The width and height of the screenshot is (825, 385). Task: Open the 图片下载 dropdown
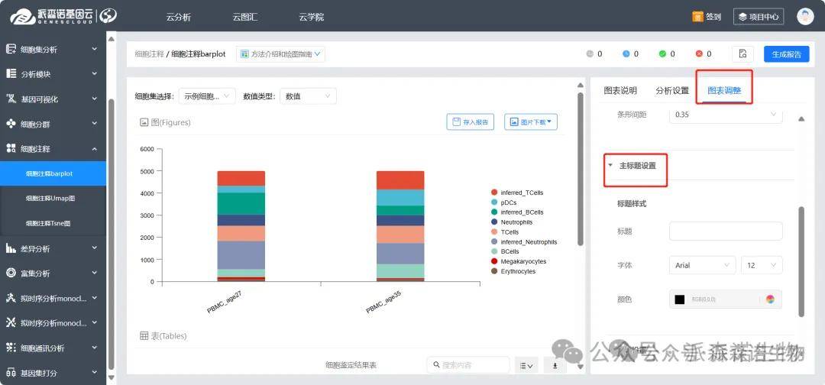tap(531, 121)
